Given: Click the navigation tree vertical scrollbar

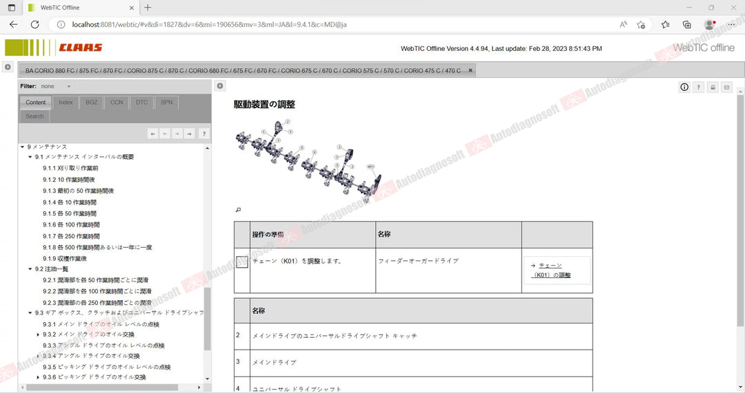Looking at the screenshot, I should click(x=207, y=319).
